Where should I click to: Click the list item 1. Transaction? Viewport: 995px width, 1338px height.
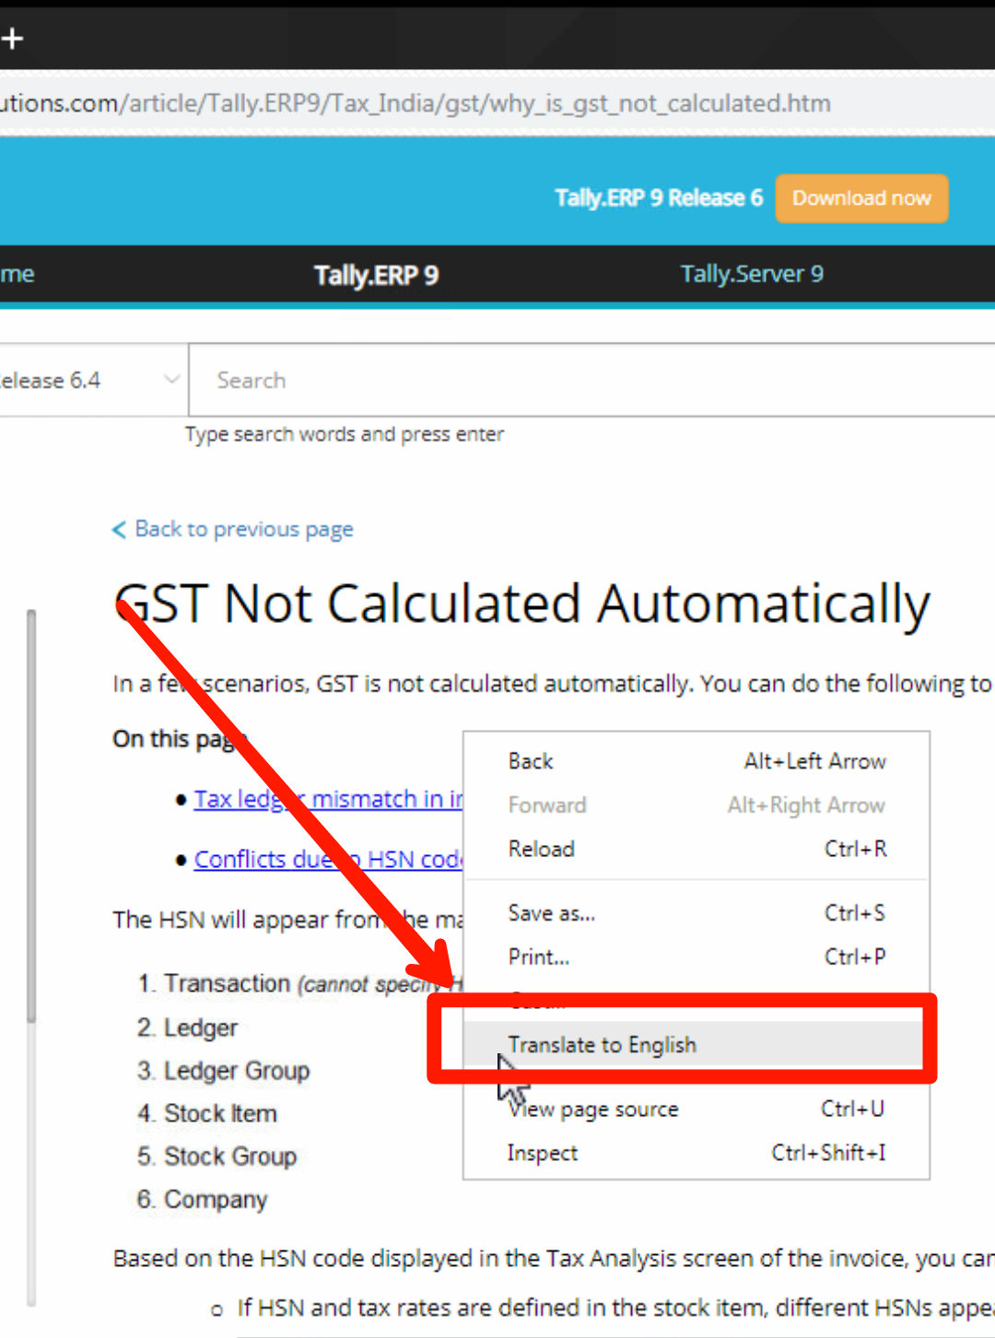tap(299, 984)
